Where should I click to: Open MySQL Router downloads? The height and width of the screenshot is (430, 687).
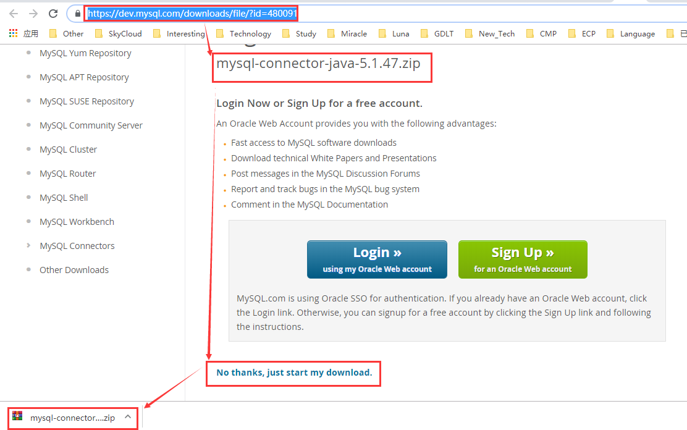(x=68, y=174)
